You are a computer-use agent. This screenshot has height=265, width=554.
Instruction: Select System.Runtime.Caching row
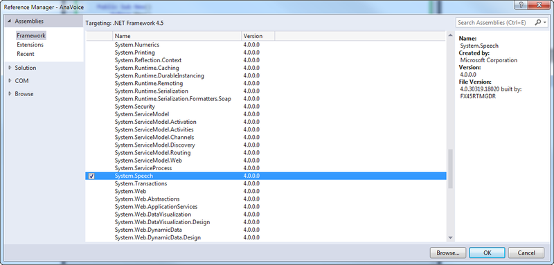tap(266, 68)
